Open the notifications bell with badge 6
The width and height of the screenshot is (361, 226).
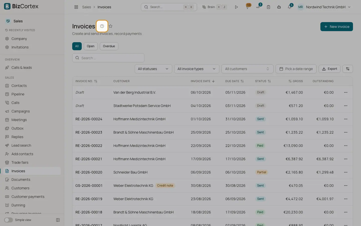click(x=290, y=7)
